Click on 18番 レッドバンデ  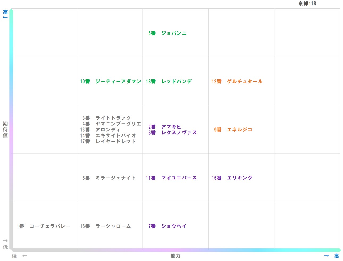(x=169, y=82)
